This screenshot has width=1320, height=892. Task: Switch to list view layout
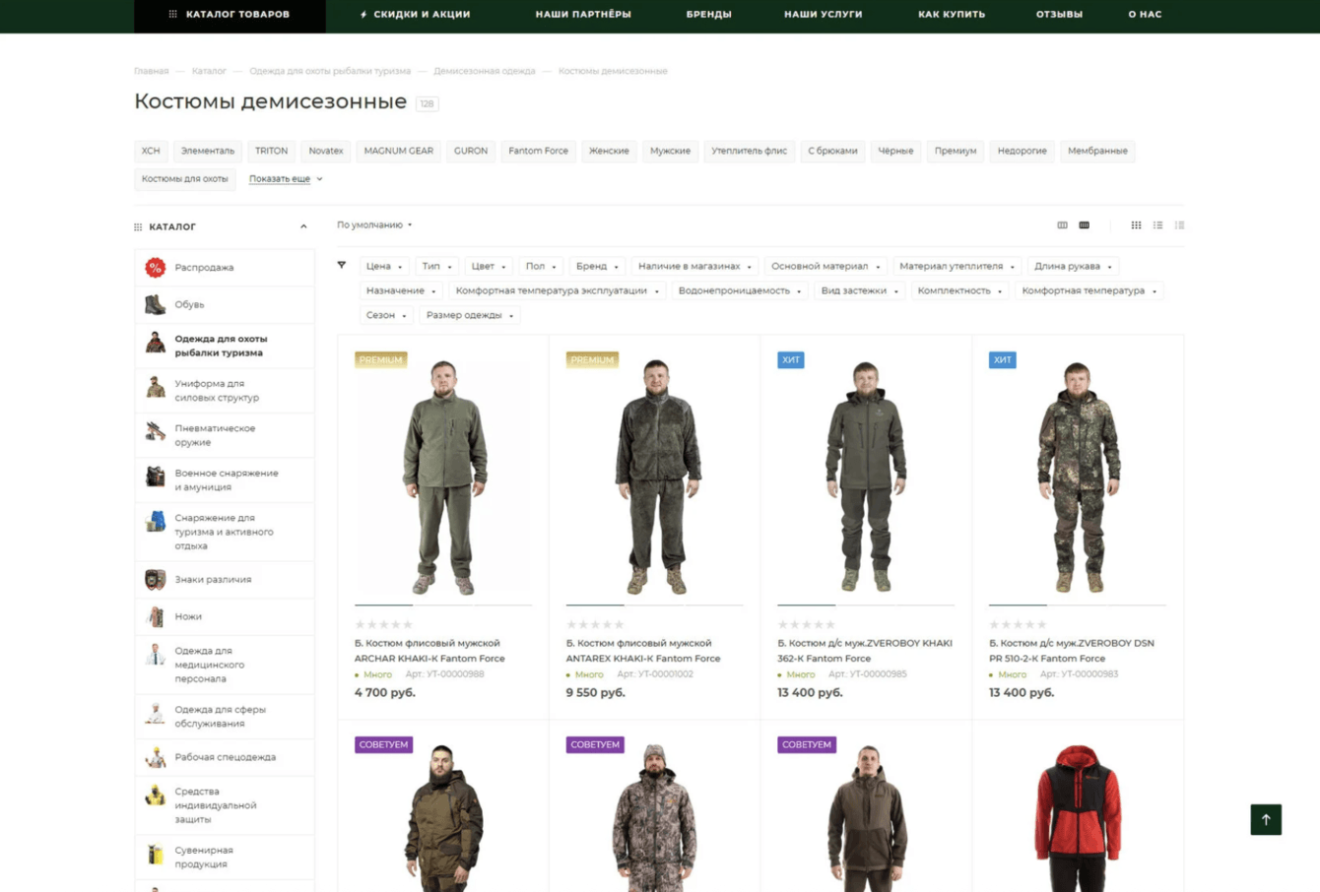tap(1157, 225)
